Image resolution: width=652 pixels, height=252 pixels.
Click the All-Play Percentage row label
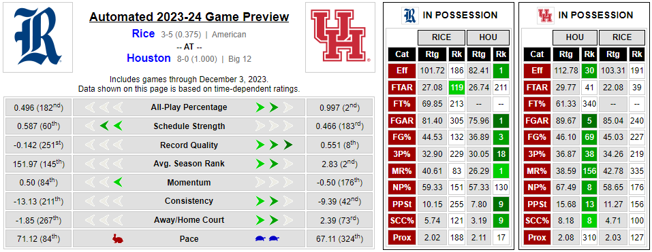click(x=189, y=107)
